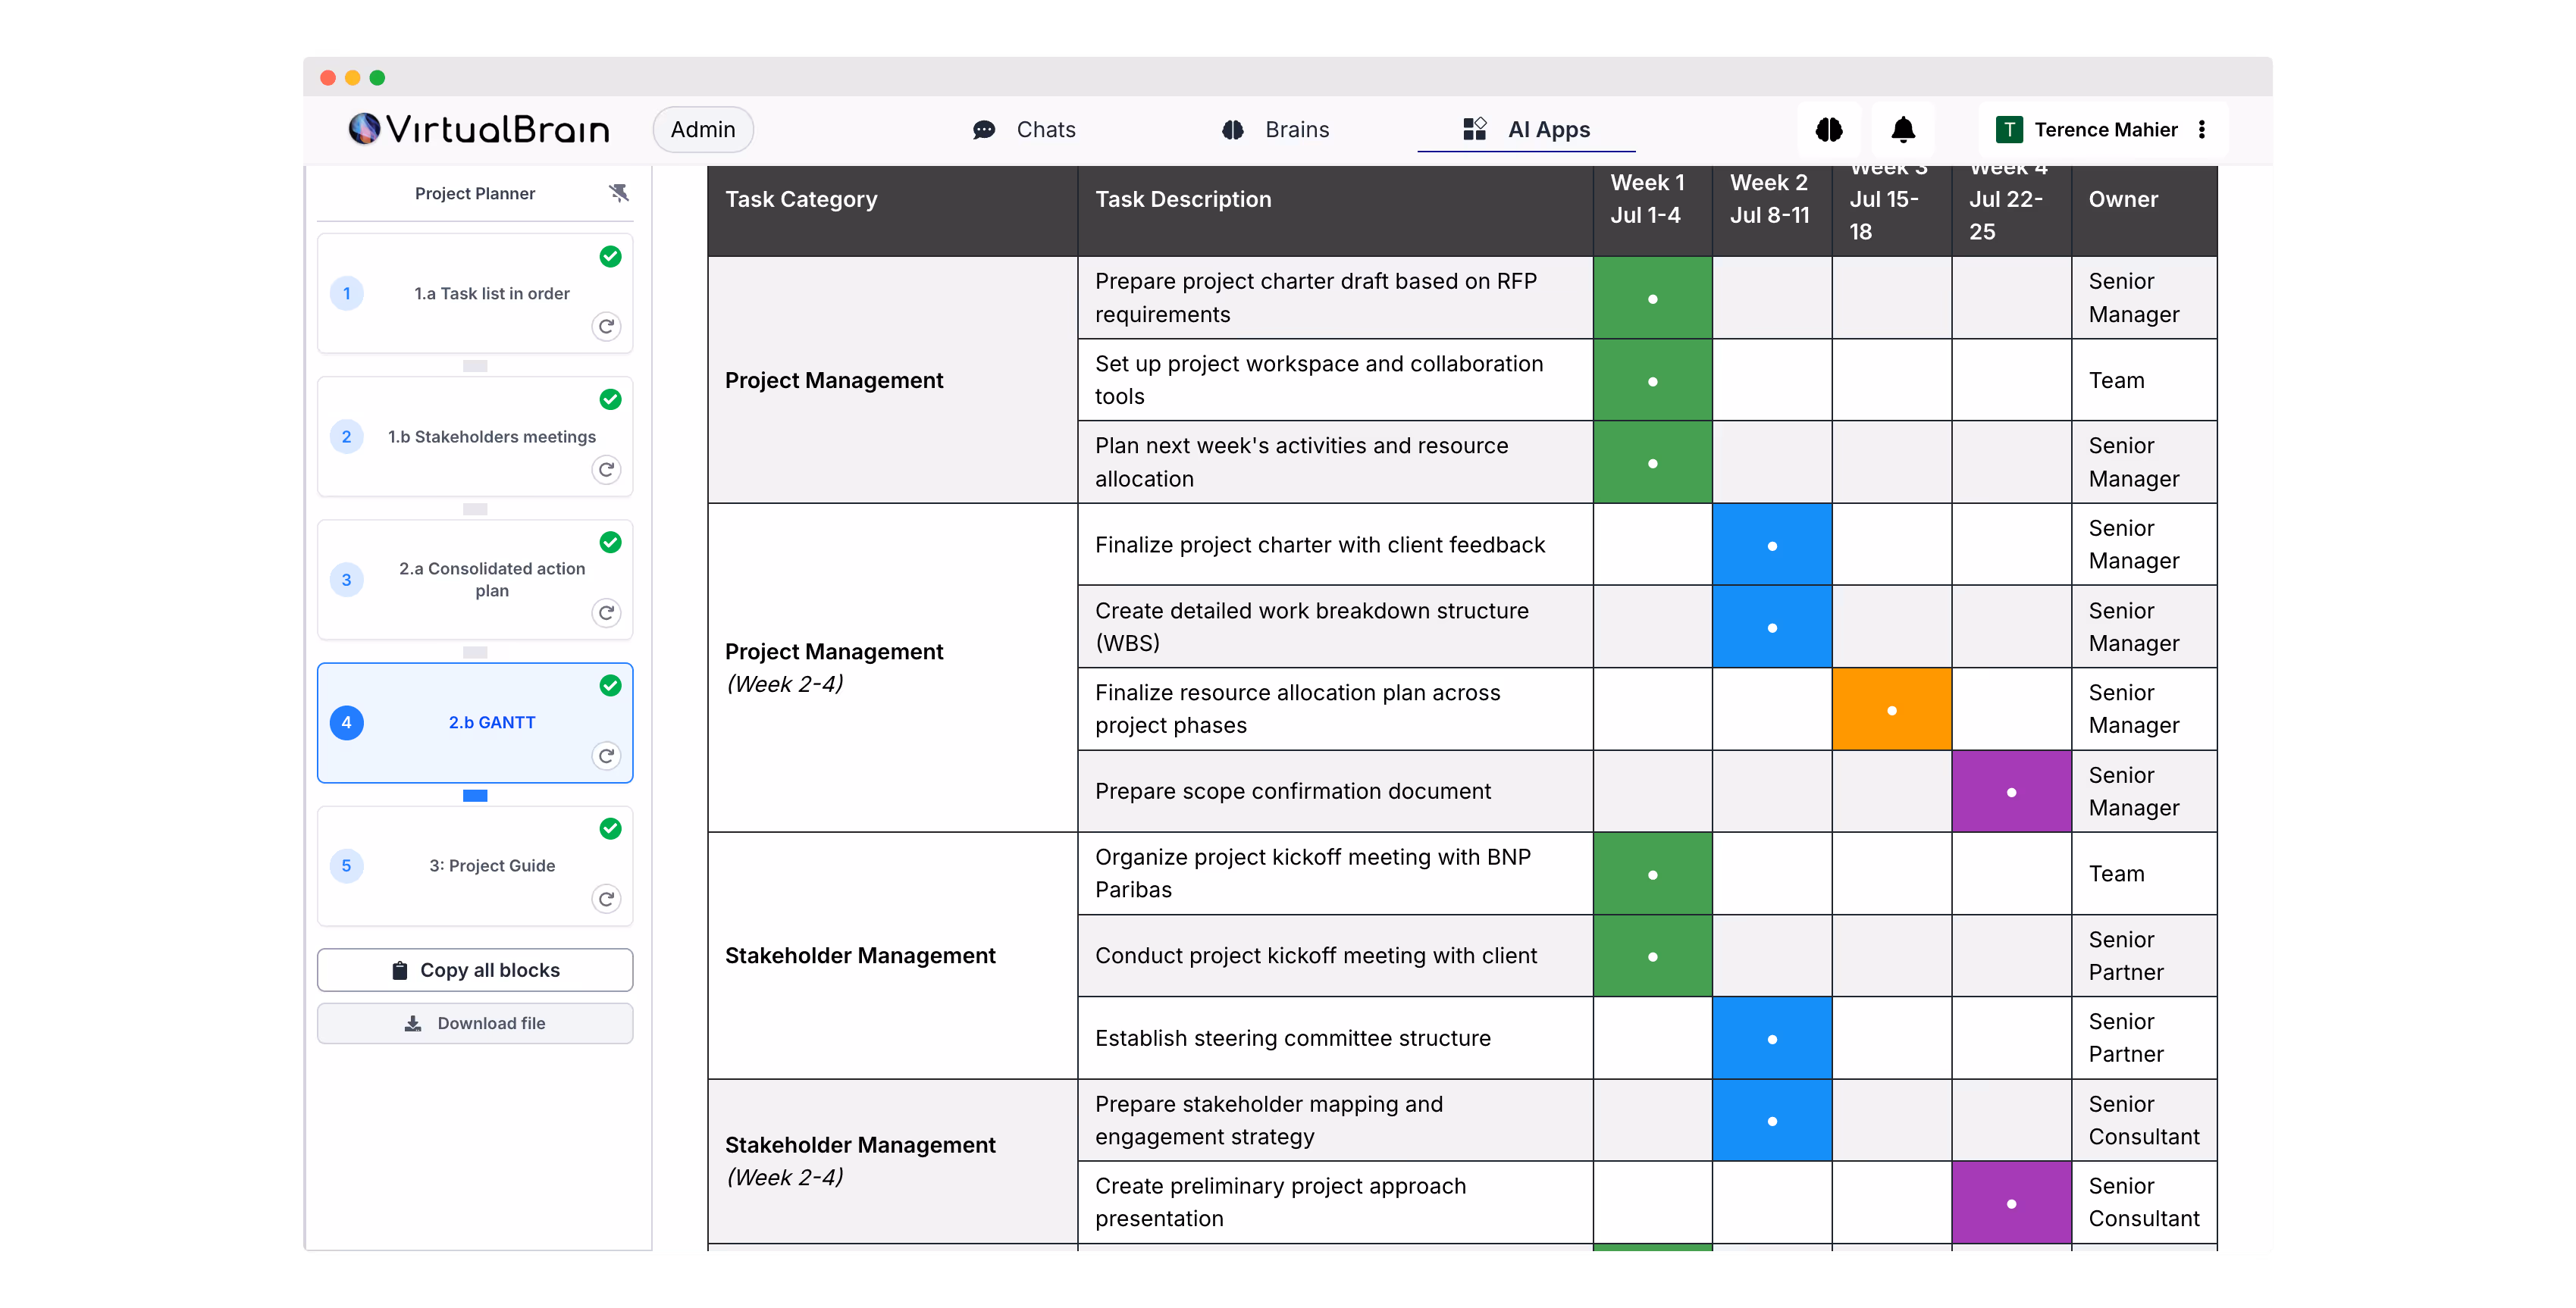Regenerate the 1.a Task list block
Image resolution: width=2576 pixels, height=1308 pixels.
[x=606, y=326]
